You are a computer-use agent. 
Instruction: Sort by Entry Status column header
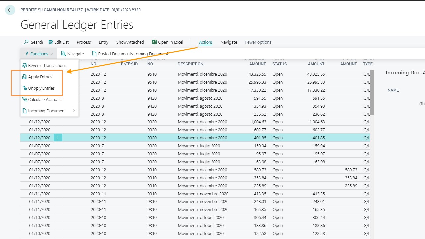coord(279,62)
